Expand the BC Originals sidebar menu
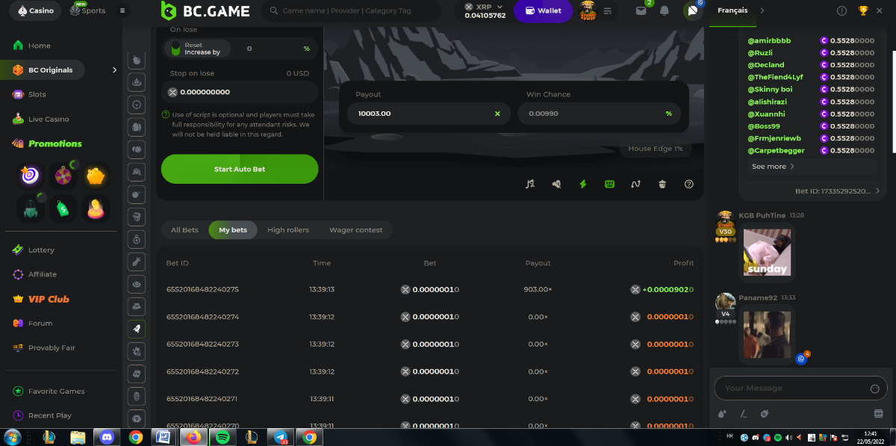896x446 pixels. click(114, 70)
